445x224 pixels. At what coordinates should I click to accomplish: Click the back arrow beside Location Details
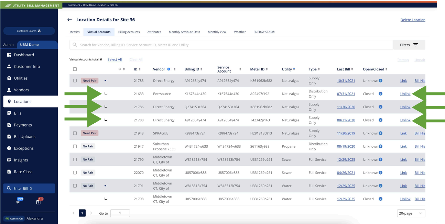coord(69,20)
